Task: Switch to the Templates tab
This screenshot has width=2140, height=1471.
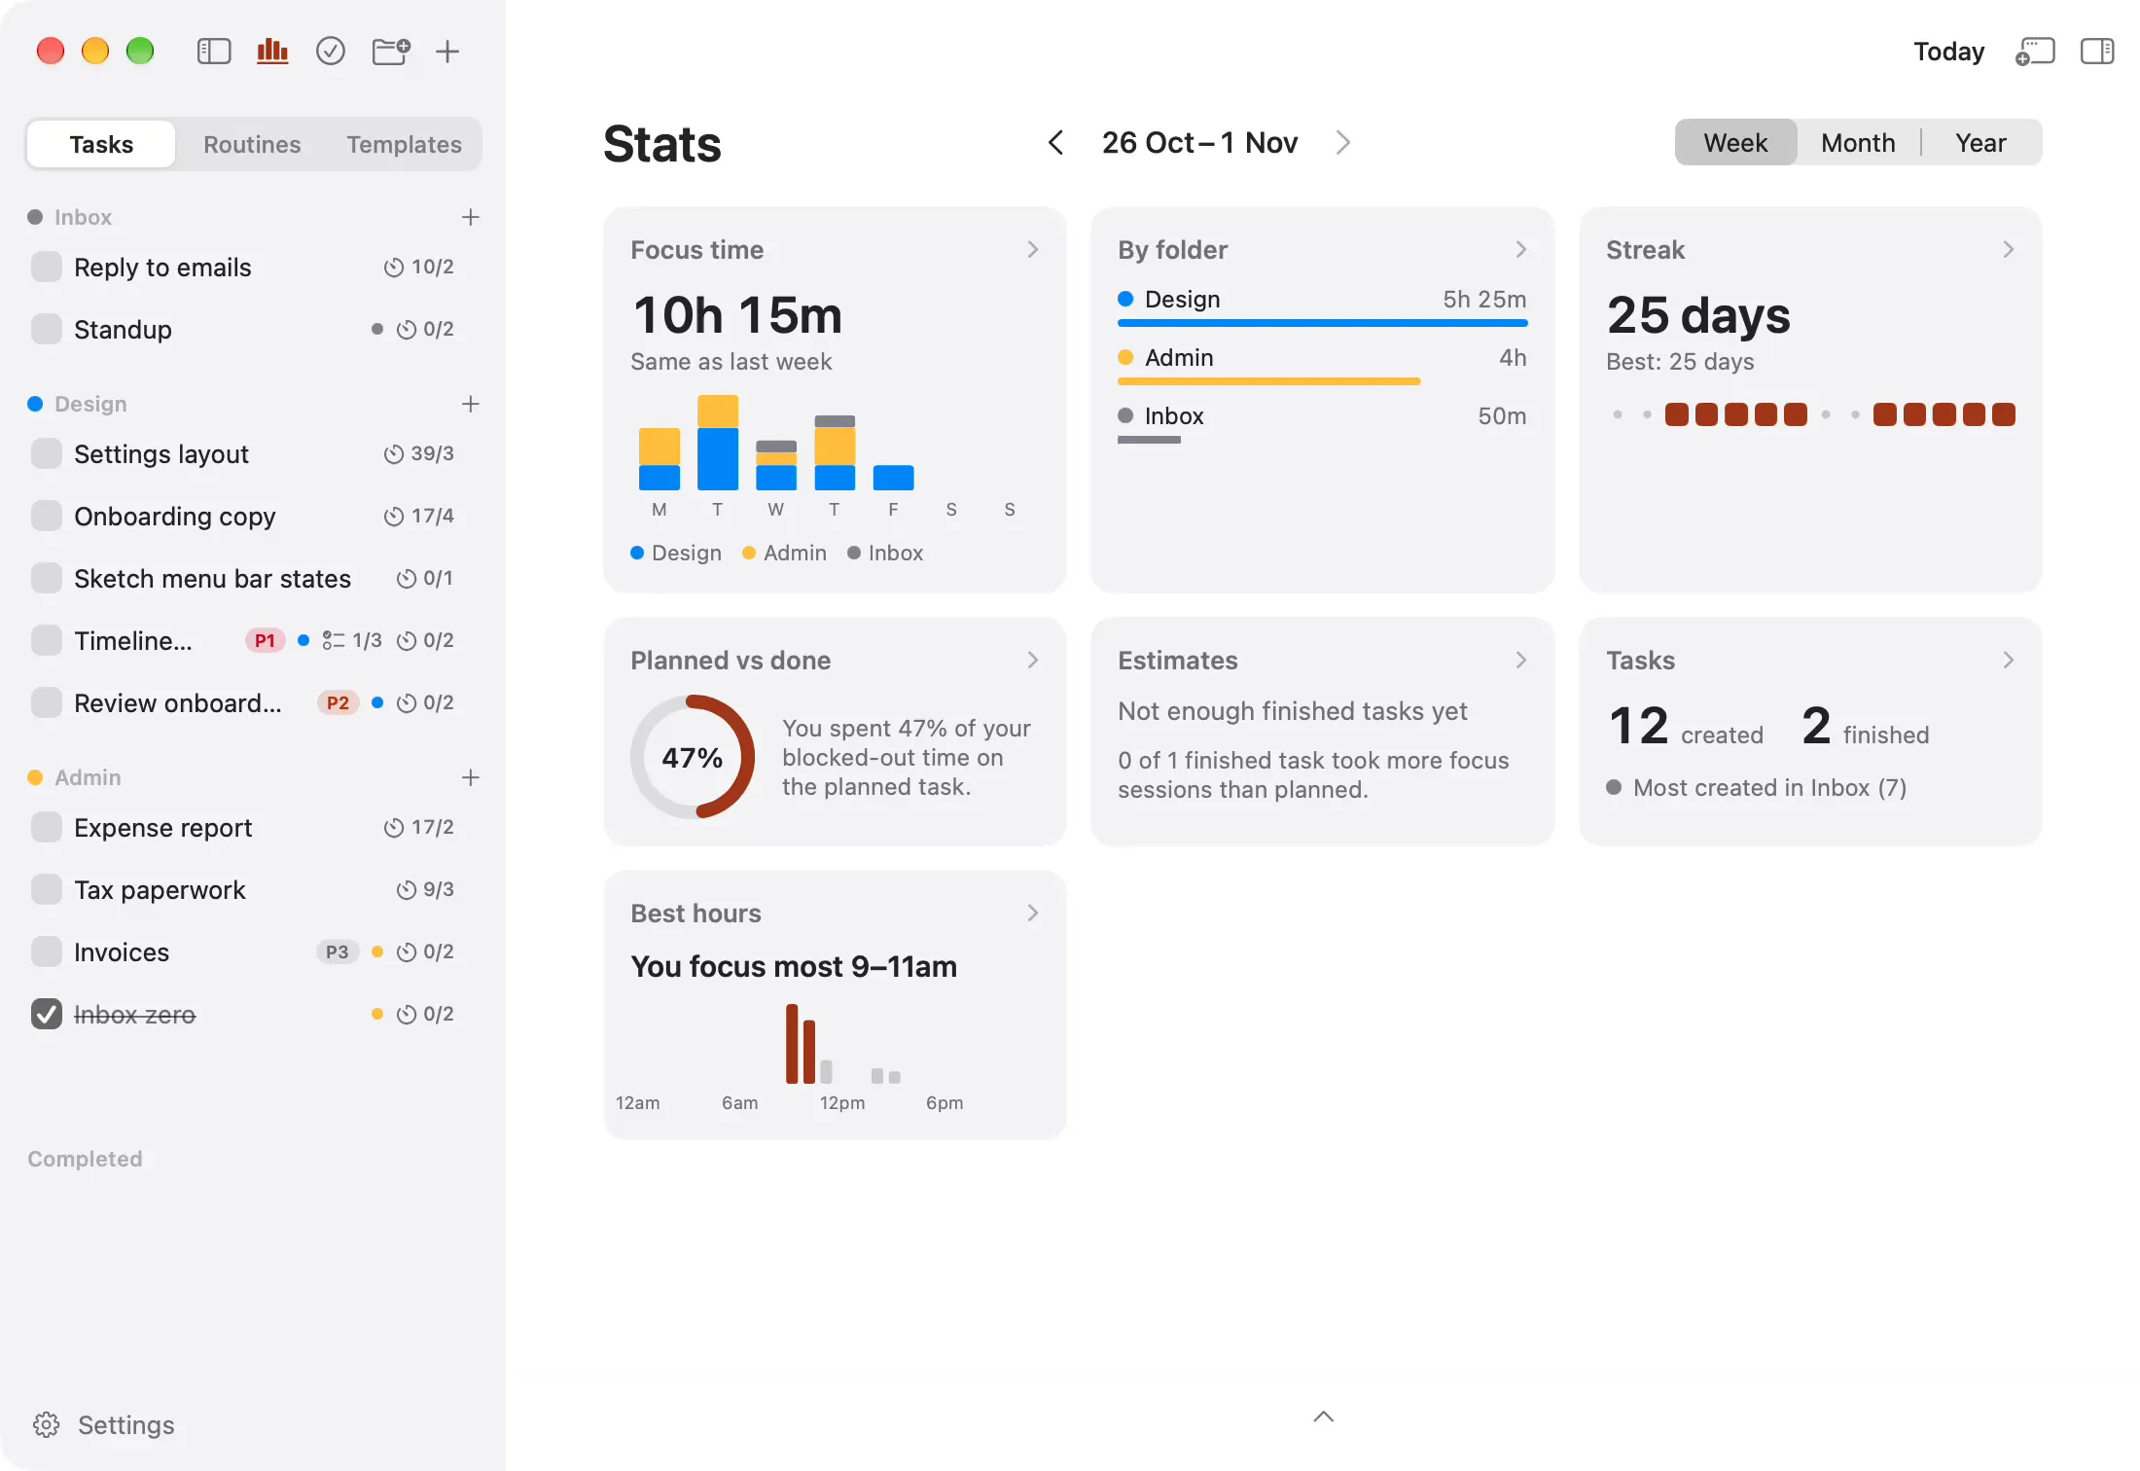Action: [x=404, y=145]
